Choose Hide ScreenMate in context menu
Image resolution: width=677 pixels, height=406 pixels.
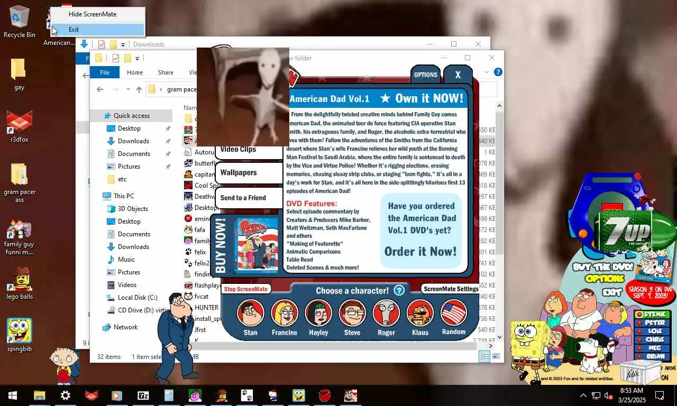coord(97,14)
